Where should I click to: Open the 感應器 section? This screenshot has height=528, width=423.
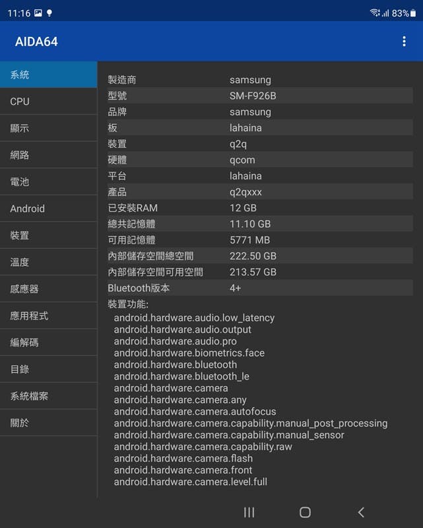[48, 289]
